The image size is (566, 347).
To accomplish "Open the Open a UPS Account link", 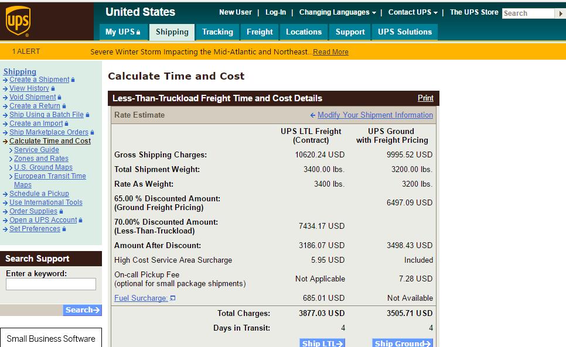I will (43, 220).
